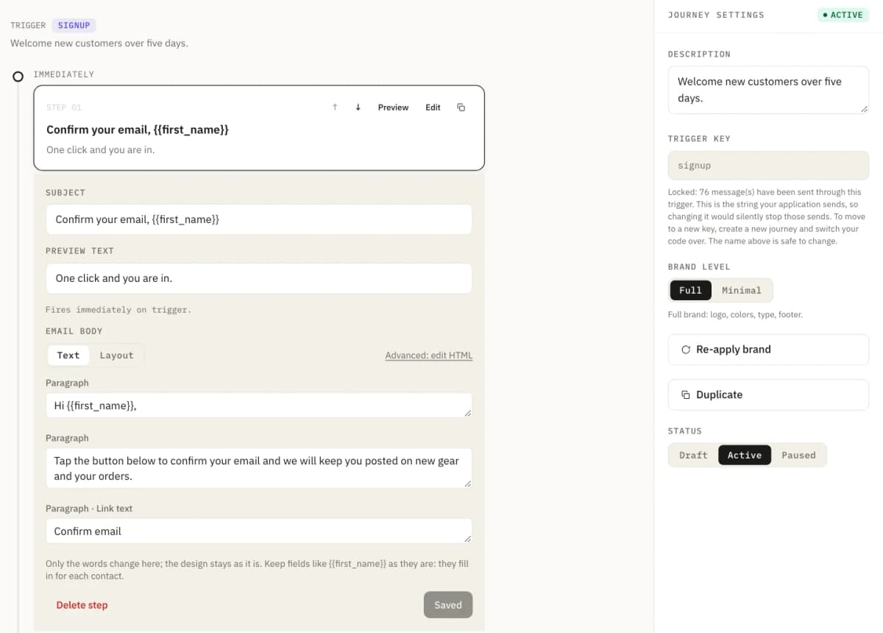Image resolution: width=883 pixels, height=633 pixels.
Task: Move Step 01 down with the arrow icon
Action: pyautogui.click(x=358, y=107)
